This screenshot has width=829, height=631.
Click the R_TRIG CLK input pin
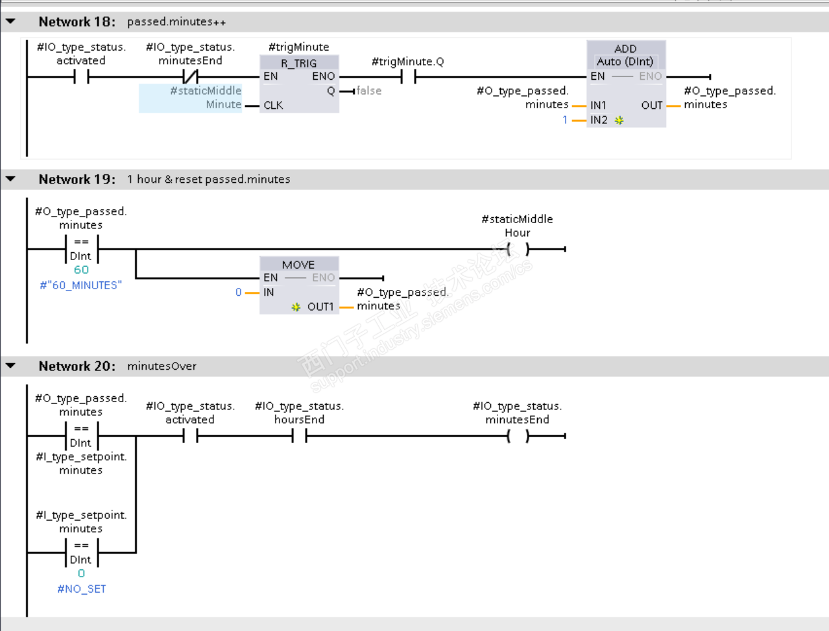tap(273, 105)
